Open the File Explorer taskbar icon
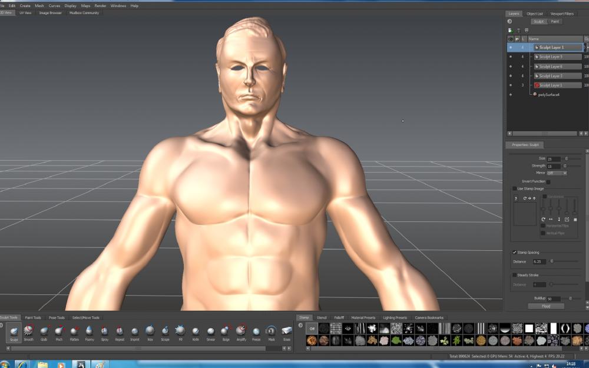Screen dimensions: 589x368 click(x=42, y=364)
